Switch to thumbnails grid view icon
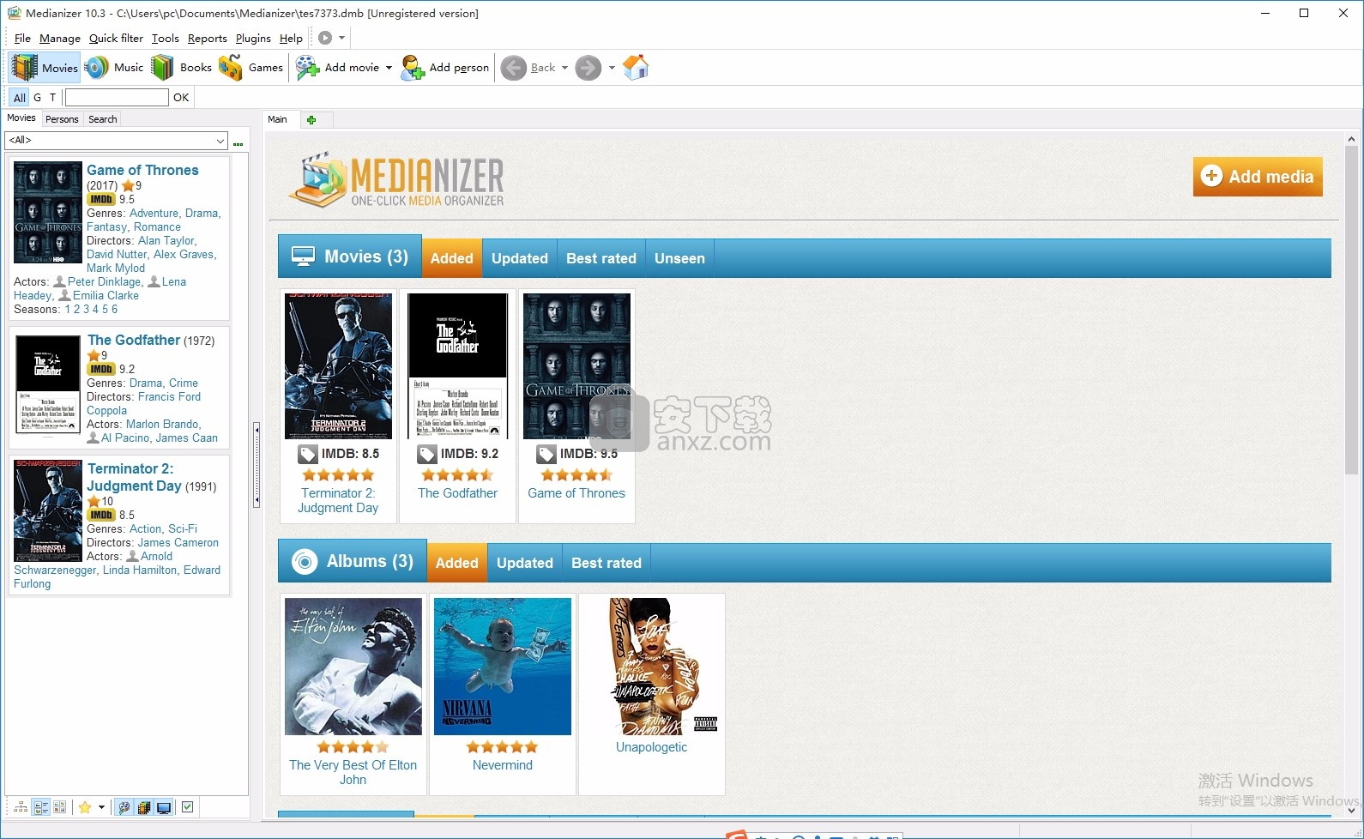The height and width of the screenshot is (839, 1364). click(x=60, y=807)
